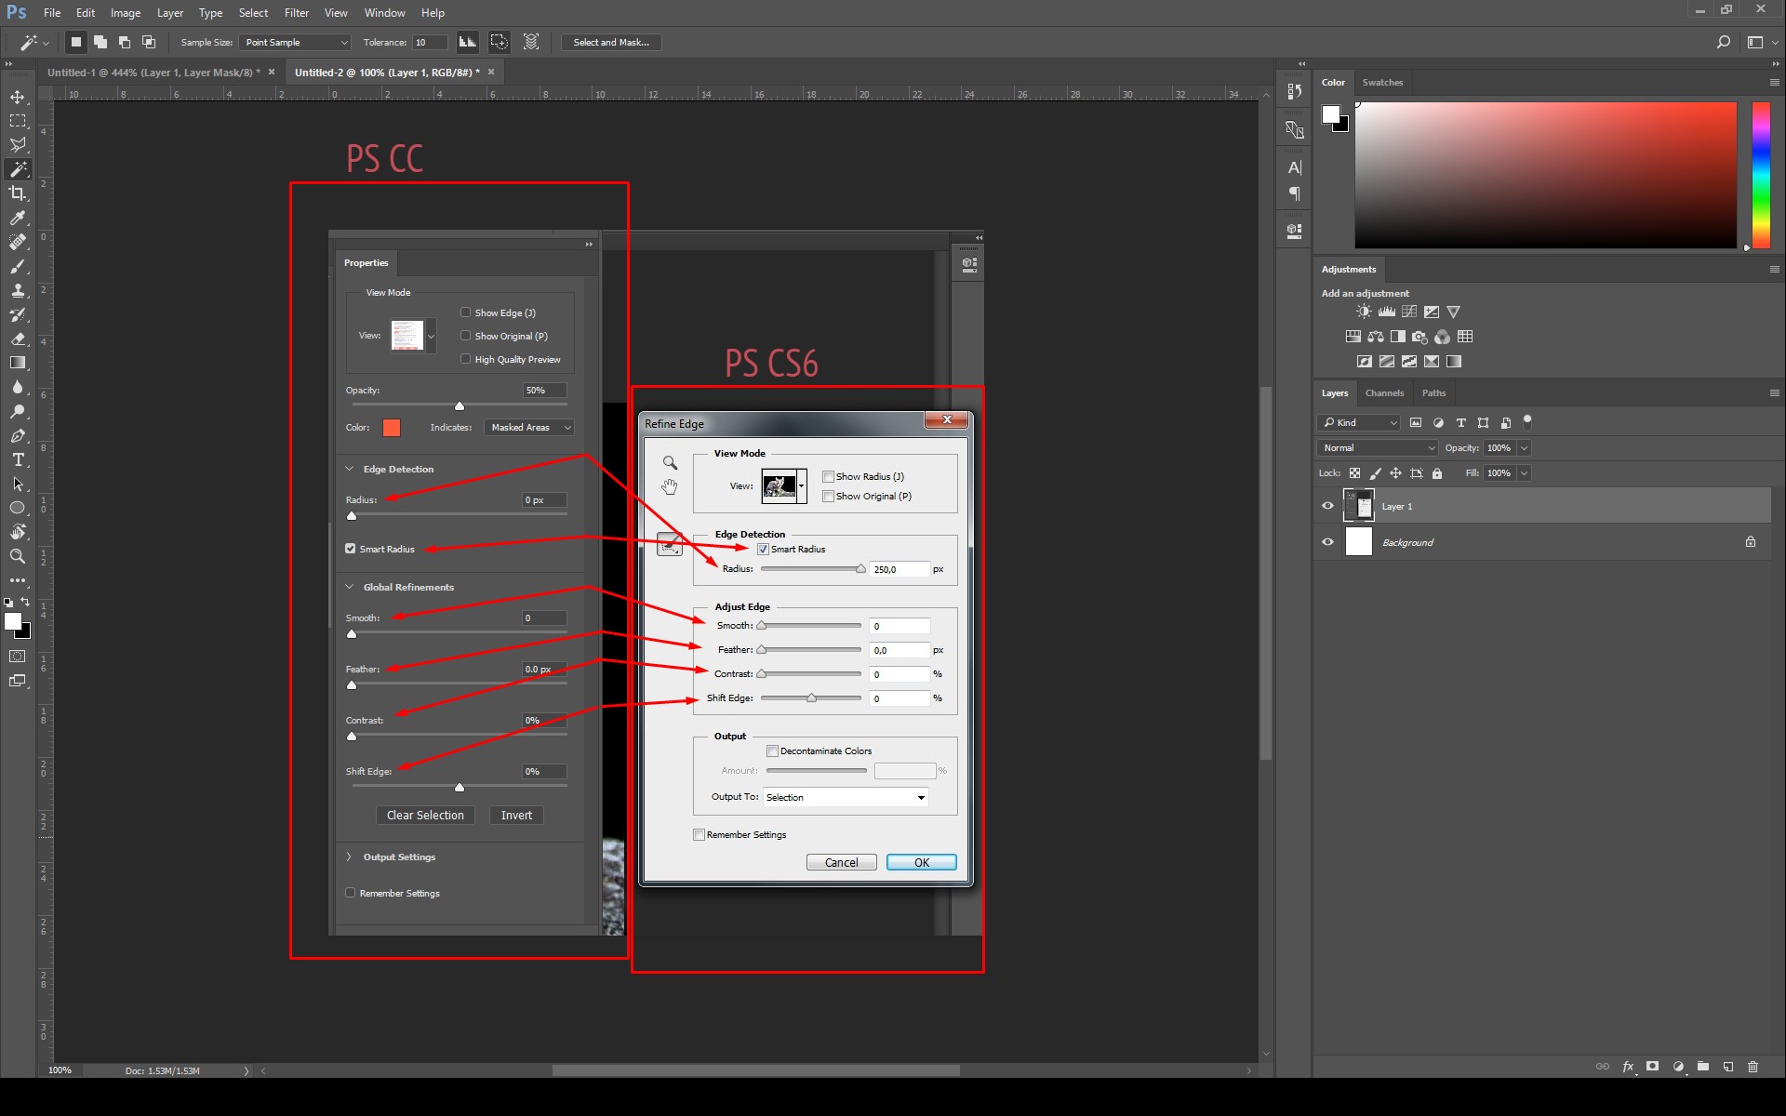The width and height of the screenshot is (1786, 1116).
Task: Click the delete layer trash icon
Action: click(1753, 1067)
